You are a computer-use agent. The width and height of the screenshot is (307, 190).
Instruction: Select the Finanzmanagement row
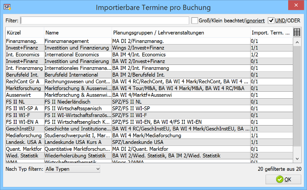[149, 41]
